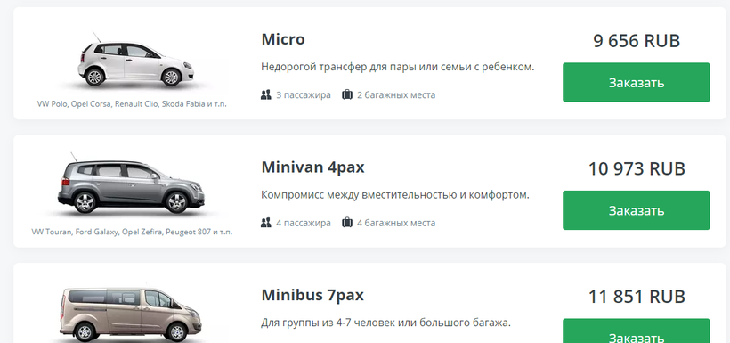This screenshot has width=730, height=343.
Task: Open the Minivan 4pax title
Action: tap(312, 167)
